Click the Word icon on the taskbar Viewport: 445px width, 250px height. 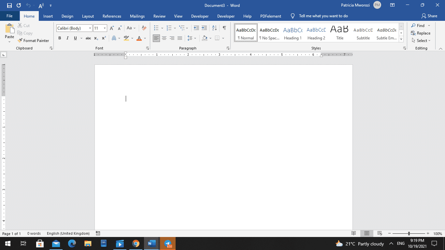(x=151, y=243)
